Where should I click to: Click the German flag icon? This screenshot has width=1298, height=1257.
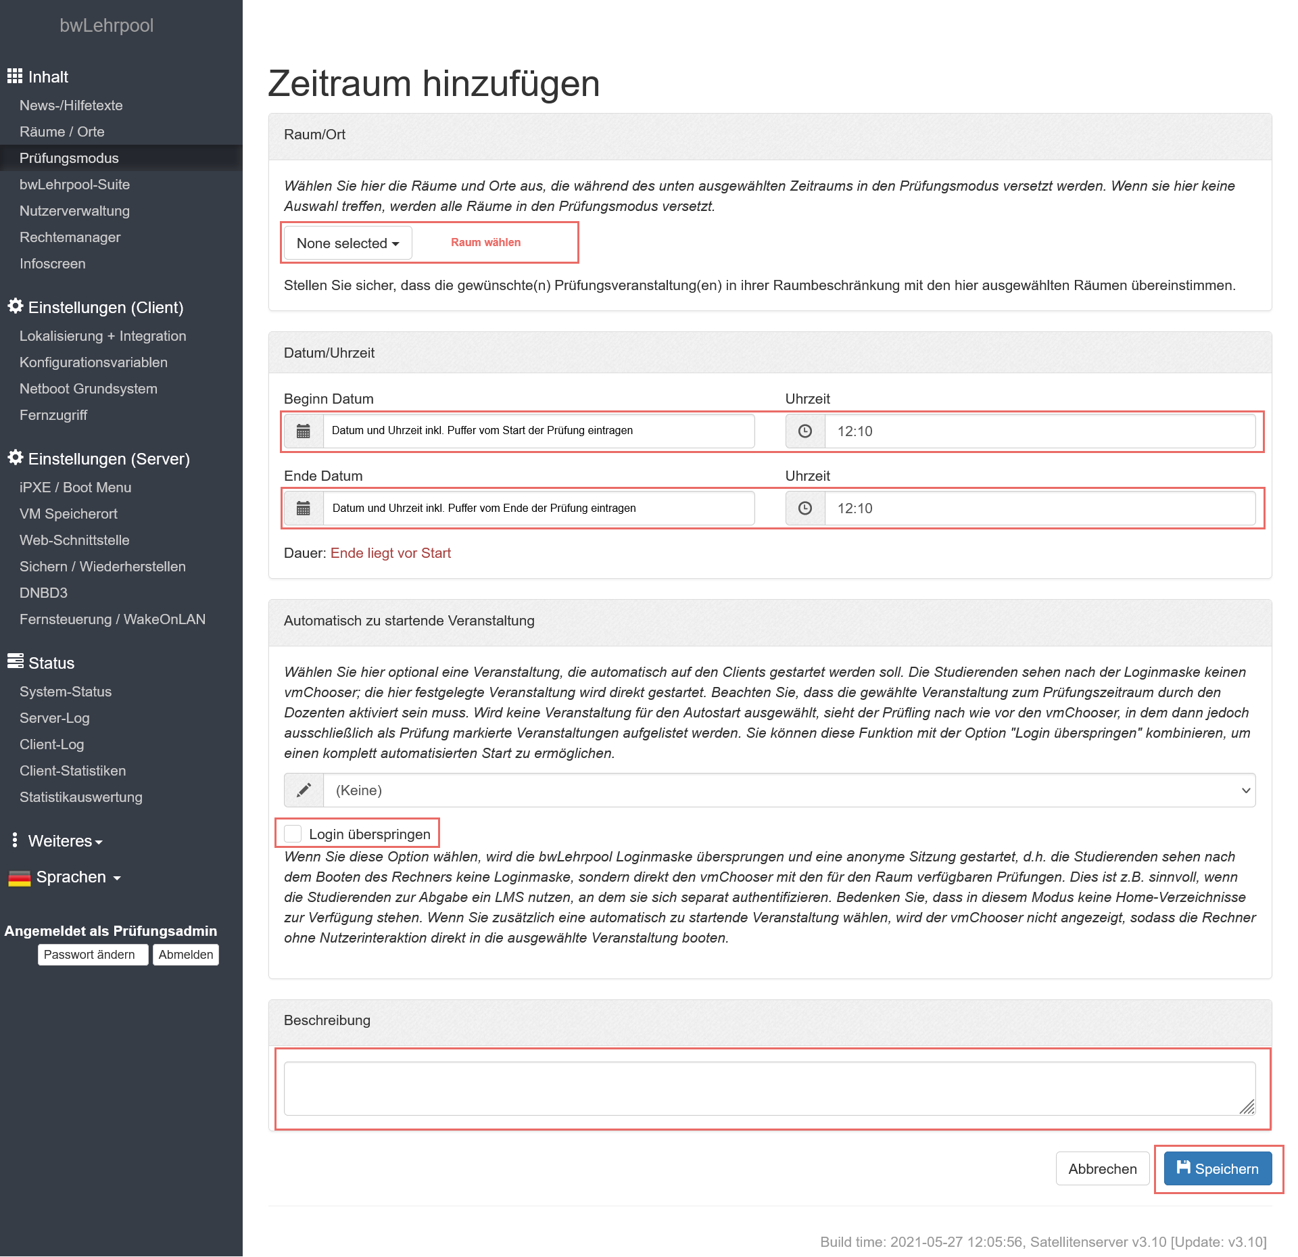pyautogui.click(x=19, y=878)
